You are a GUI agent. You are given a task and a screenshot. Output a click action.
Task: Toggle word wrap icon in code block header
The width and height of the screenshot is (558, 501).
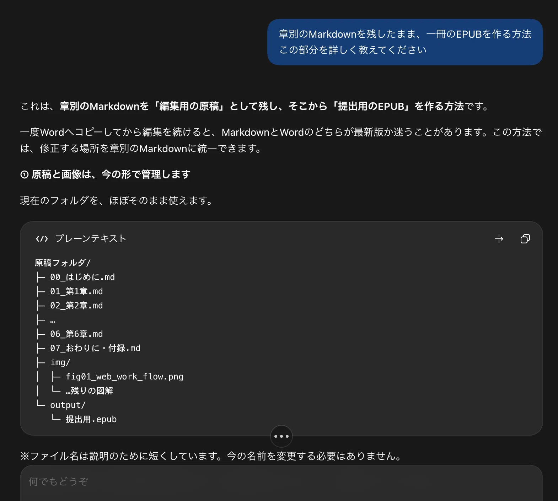tap(499, 239)
